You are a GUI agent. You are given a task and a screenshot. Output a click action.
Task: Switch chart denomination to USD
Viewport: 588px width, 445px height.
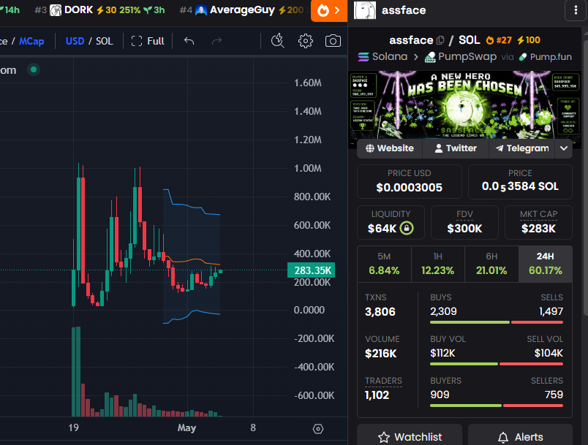click(75, 41)
